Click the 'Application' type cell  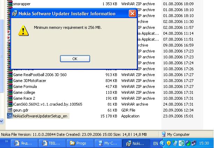point(130,116)
